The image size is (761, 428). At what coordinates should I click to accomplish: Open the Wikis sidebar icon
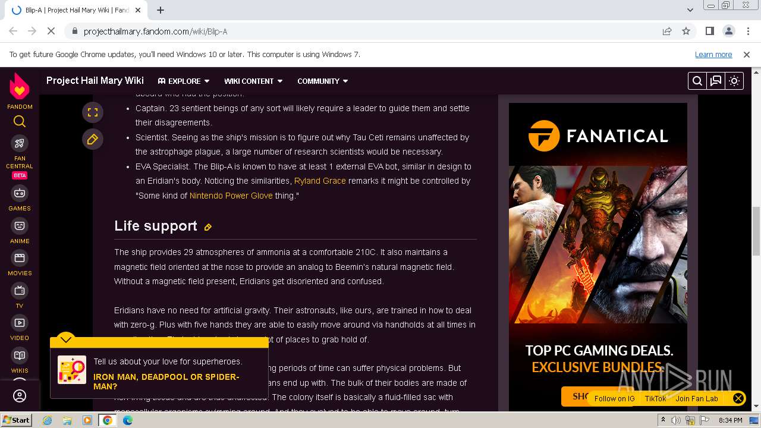pyautogui.click(x=20, y=355)
